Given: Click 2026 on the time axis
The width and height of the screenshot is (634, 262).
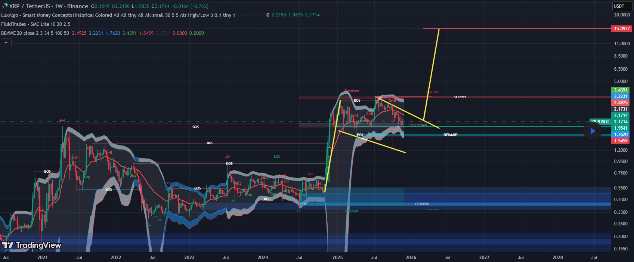Looking at the screenshot, I should tap(411, 258).
